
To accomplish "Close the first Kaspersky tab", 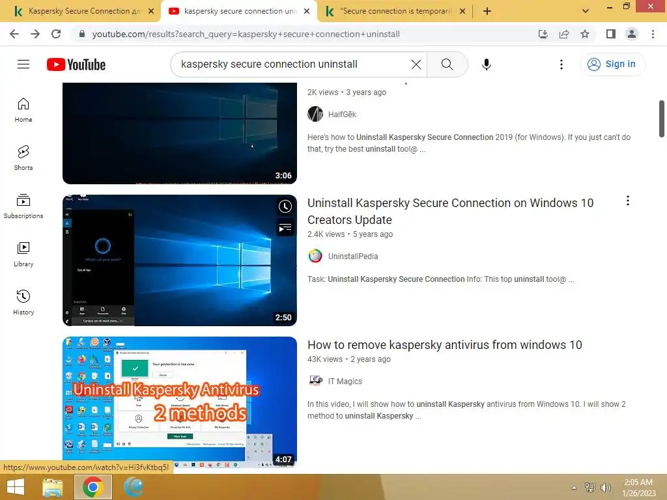I will click(151, 11).
